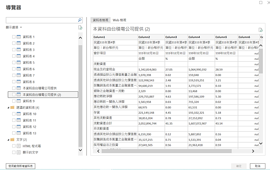Click the folder icon of 文字 [2]
Viewport: 270px width, 170px height.
(12, 139)
